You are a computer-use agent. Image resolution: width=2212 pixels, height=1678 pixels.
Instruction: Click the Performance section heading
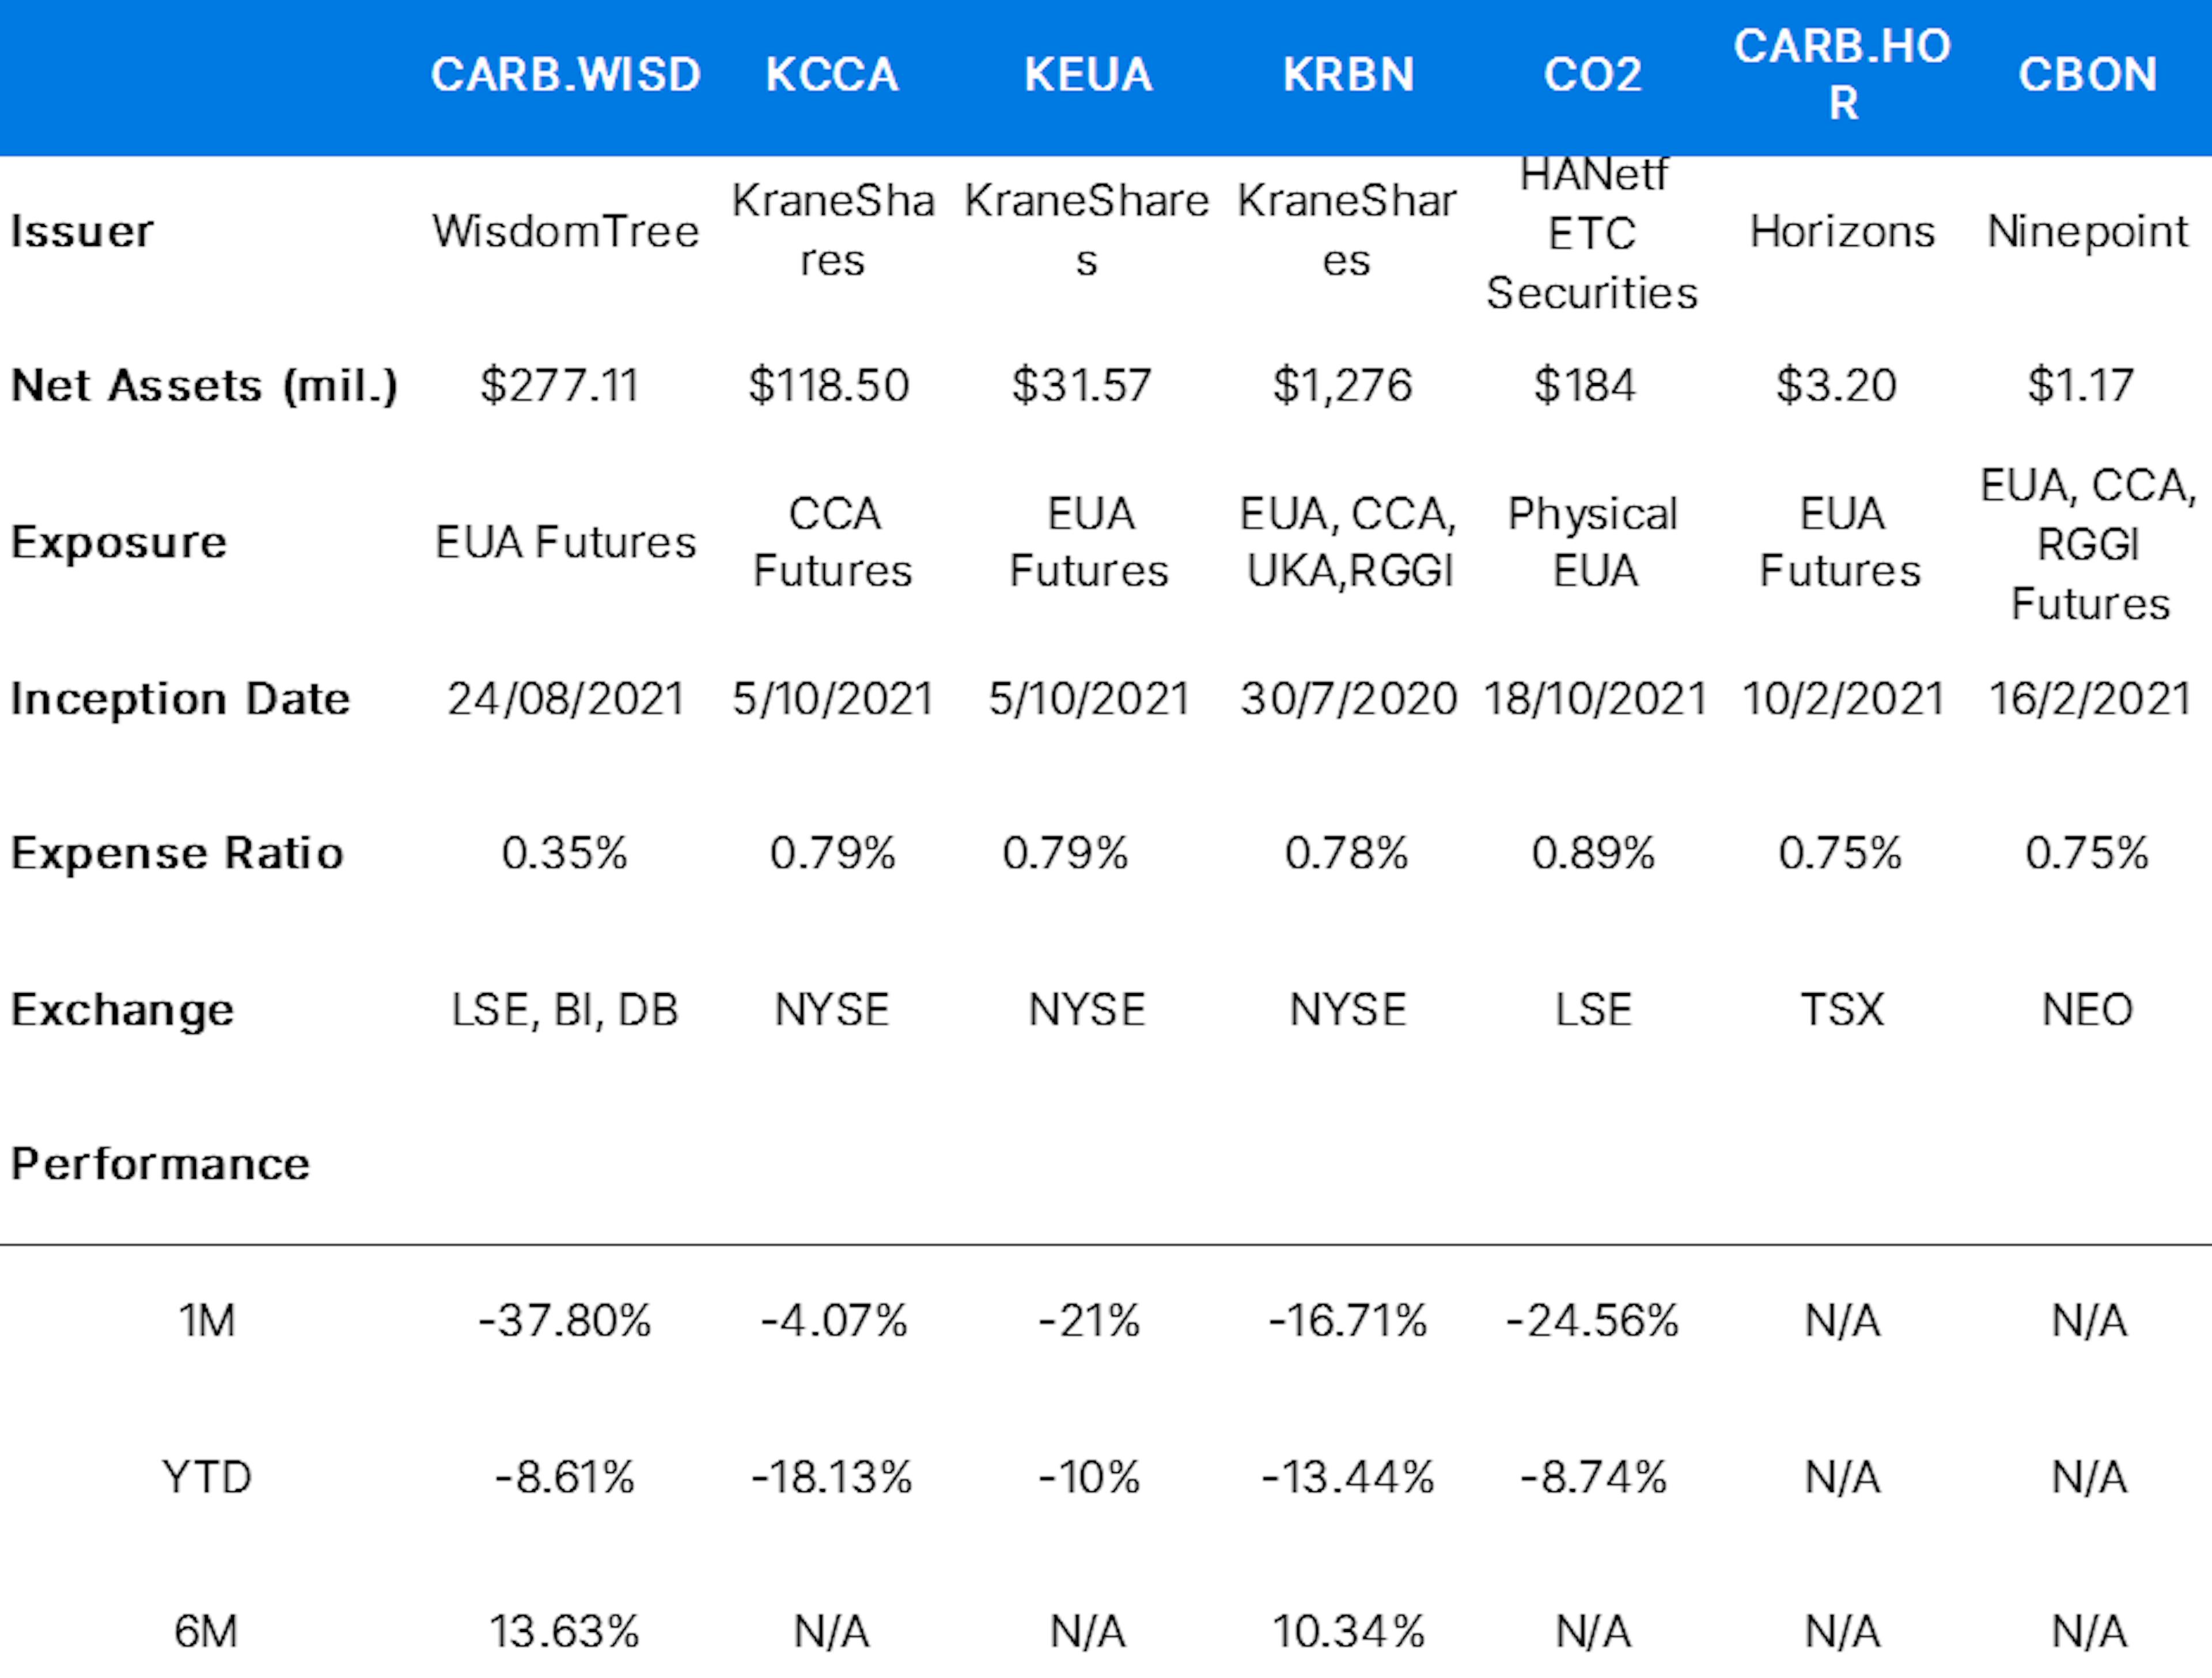[x=160, y=1165]
